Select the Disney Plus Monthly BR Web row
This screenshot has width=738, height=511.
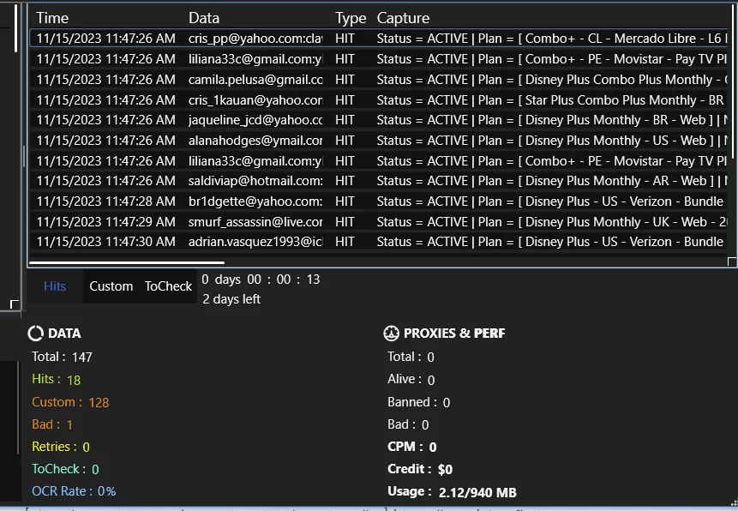(379, 120)
